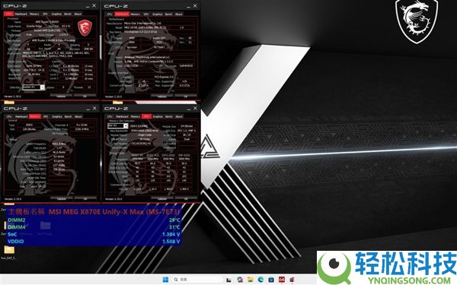Show Graphics tab in the SPD-tab window
Screen dimensions: 457x285
pyautogui.click(x=158, y=116)
